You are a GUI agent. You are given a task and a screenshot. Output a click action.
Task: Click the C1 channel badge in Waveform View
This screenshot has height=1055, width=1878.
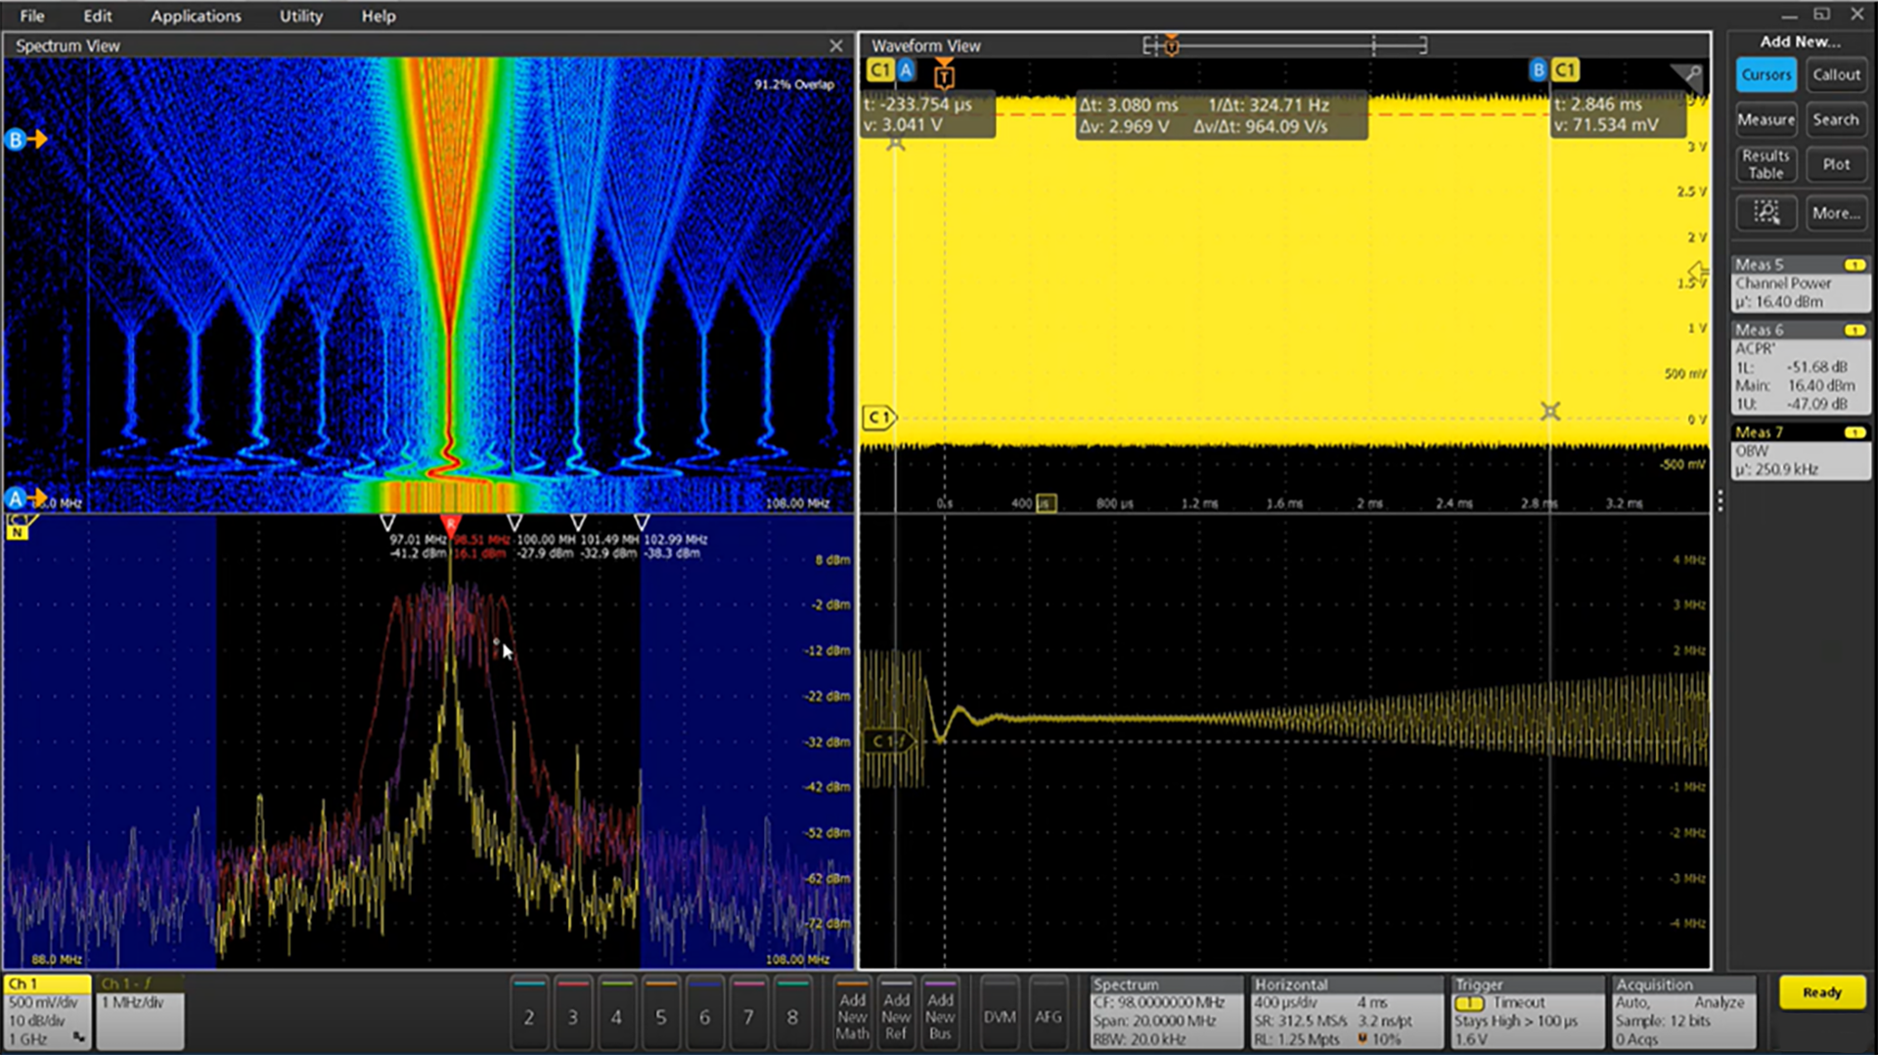pyautogui.click(x=879, y=69)
